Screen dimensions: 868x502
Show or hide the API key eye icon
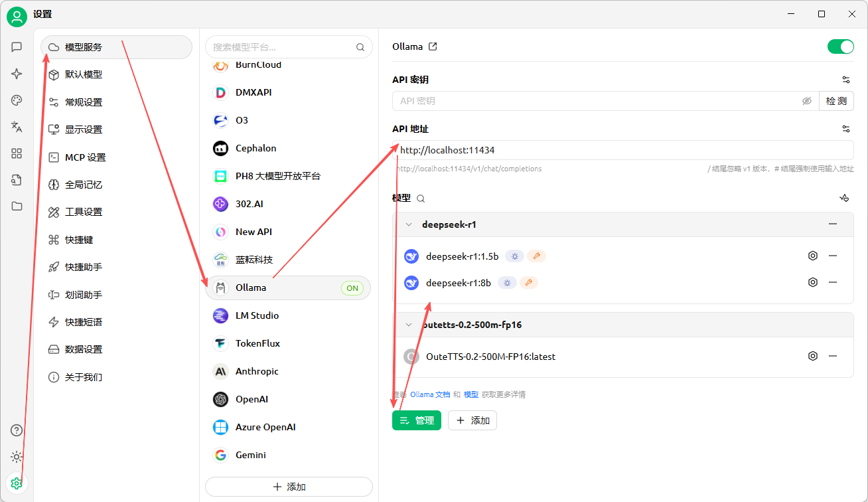pyautogui.click(x=807, y=101)
